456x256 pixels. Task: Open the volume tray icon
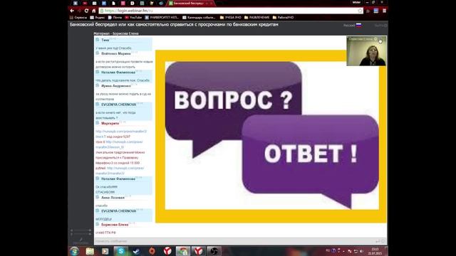(x=362, y=251)
